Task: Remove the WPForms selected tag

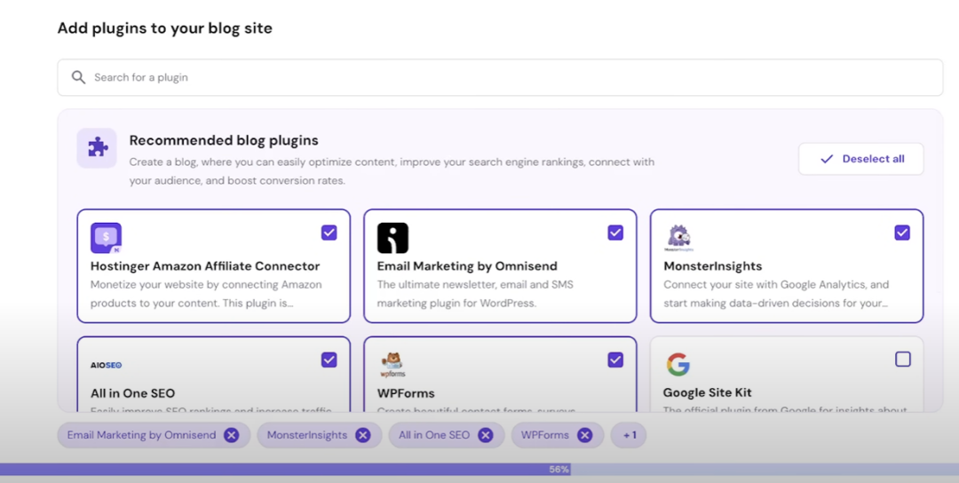Action: (584, 435)
